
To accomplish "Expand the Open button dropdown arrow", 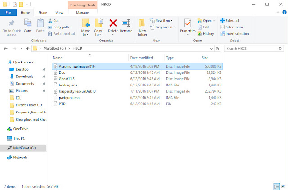I will point(214,21).
